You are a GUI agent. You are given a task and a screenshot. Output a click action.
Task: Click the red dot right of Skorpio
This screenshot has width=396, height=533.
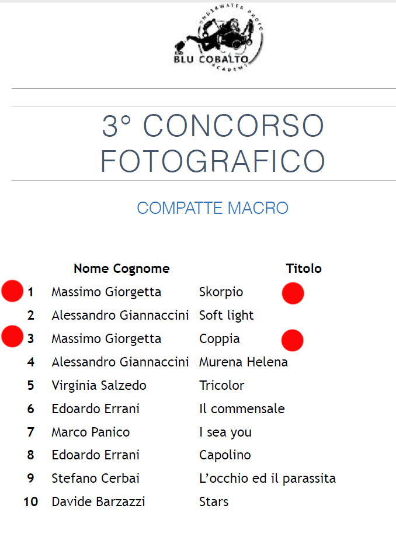point(293,293)
